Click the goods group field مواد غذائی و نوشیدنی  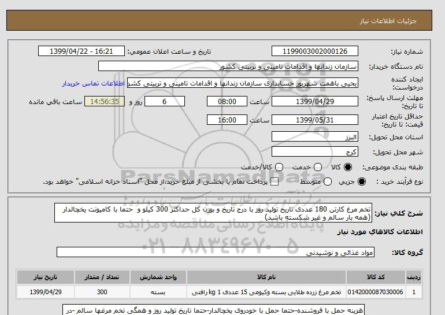[x=216, y=252]
